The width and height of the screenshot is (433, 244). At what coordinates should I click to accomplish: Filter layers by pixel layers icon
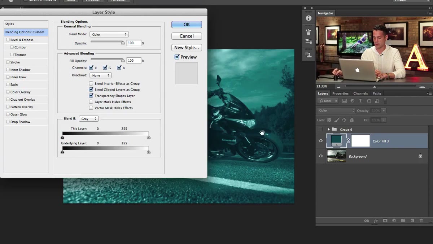tap(345, 101)
